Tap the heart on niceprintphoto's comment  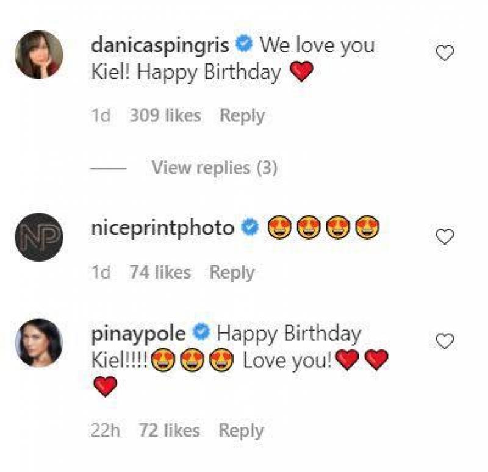[x=445, y=237]
